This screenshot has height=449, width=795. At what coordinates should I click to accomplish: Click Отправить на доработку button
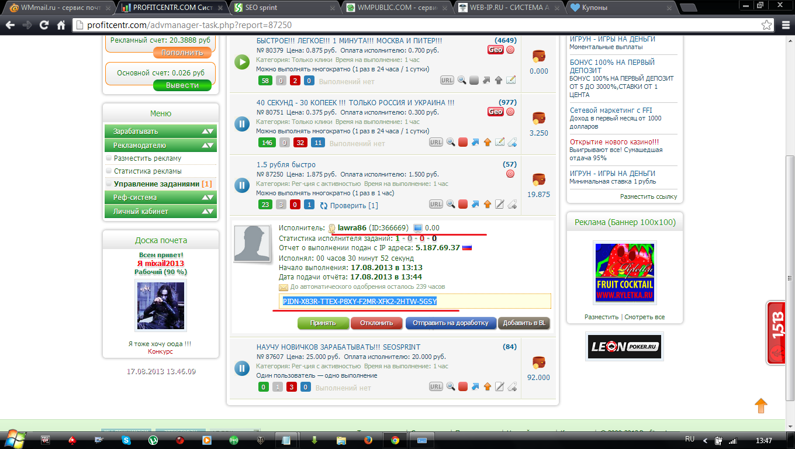pos(450,323)
